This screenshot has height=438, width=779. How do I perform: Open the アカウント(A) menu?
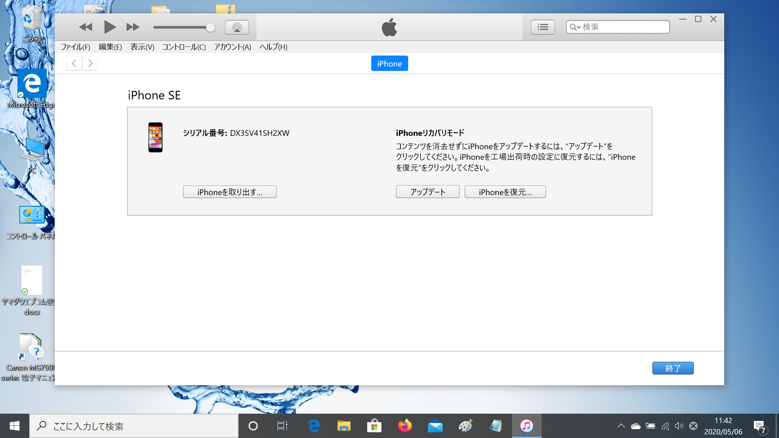(232, 47)
